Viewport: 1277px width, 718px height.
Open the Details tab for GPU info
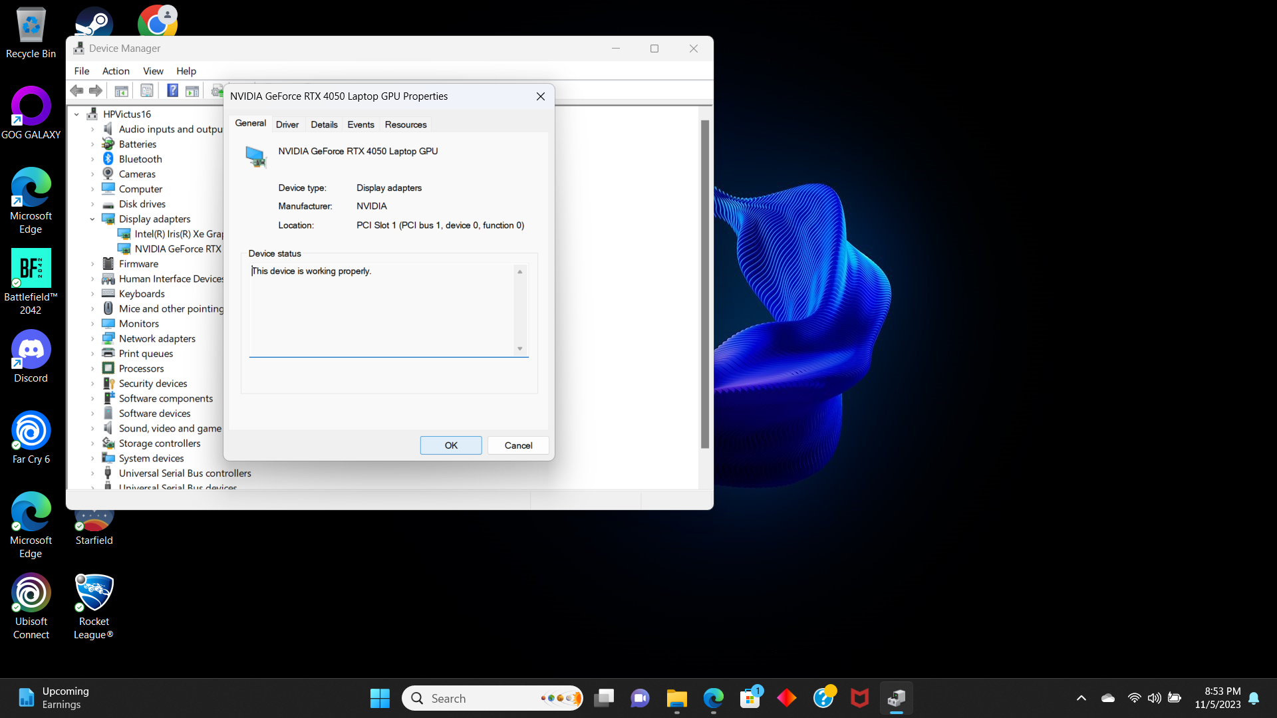tap(323, 124)
